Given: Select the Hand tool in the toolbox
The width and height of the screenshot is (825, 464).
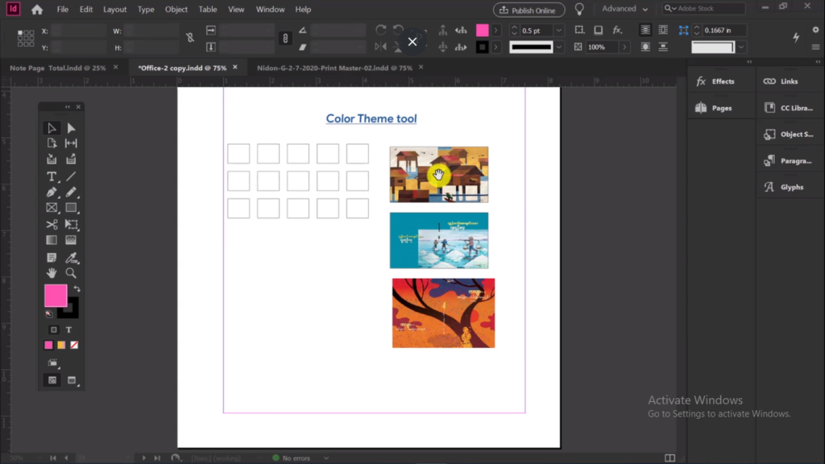Looking at the screenshot, I should 52,273.
